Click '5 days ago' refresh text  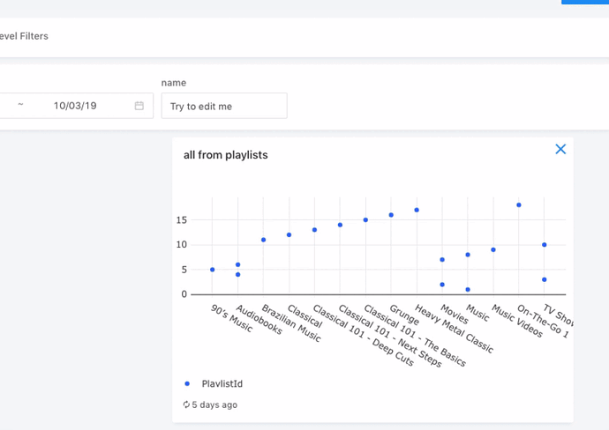(x=214, y=404)
